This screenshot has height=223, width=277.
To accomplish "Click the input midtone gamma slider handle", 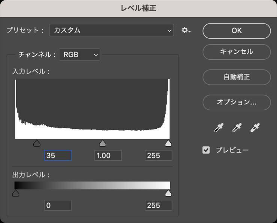I will tap(102, 144).
